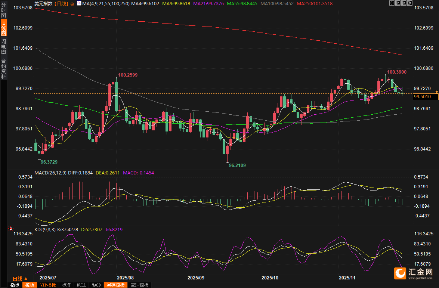Click the 2025/10 date axis label

pos(270,278)
